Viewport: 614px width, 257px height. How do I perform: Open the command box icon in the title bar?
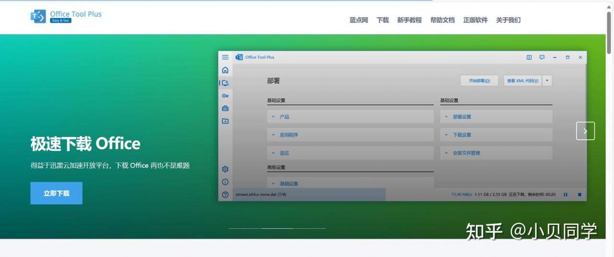[529, 57]
